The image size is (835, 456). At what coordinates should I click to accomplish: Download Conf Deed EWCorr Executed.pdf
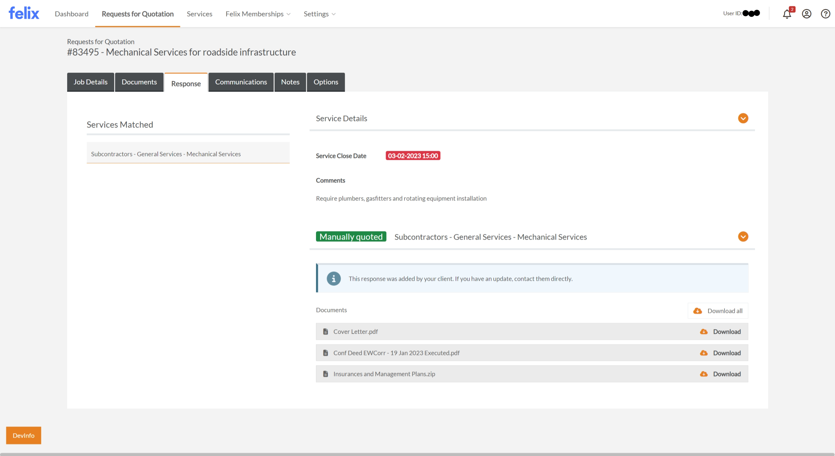(726, 353)
